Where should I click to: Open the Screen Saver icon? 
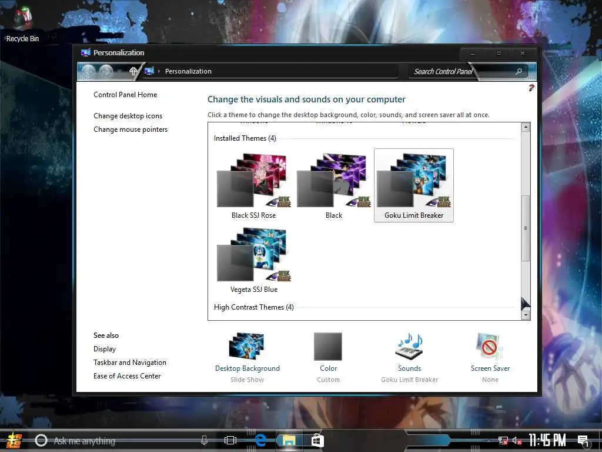(490, 346)
